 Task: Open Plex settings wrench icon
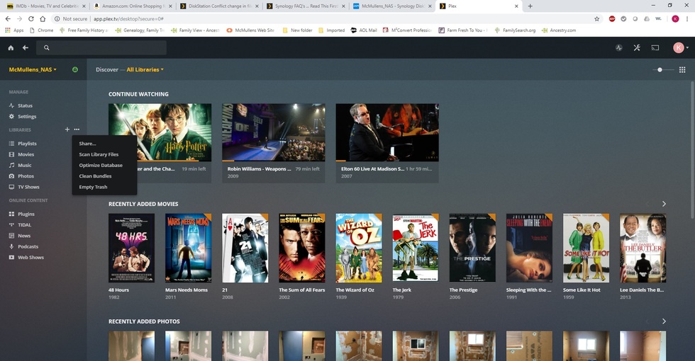[x=637, y=48]
